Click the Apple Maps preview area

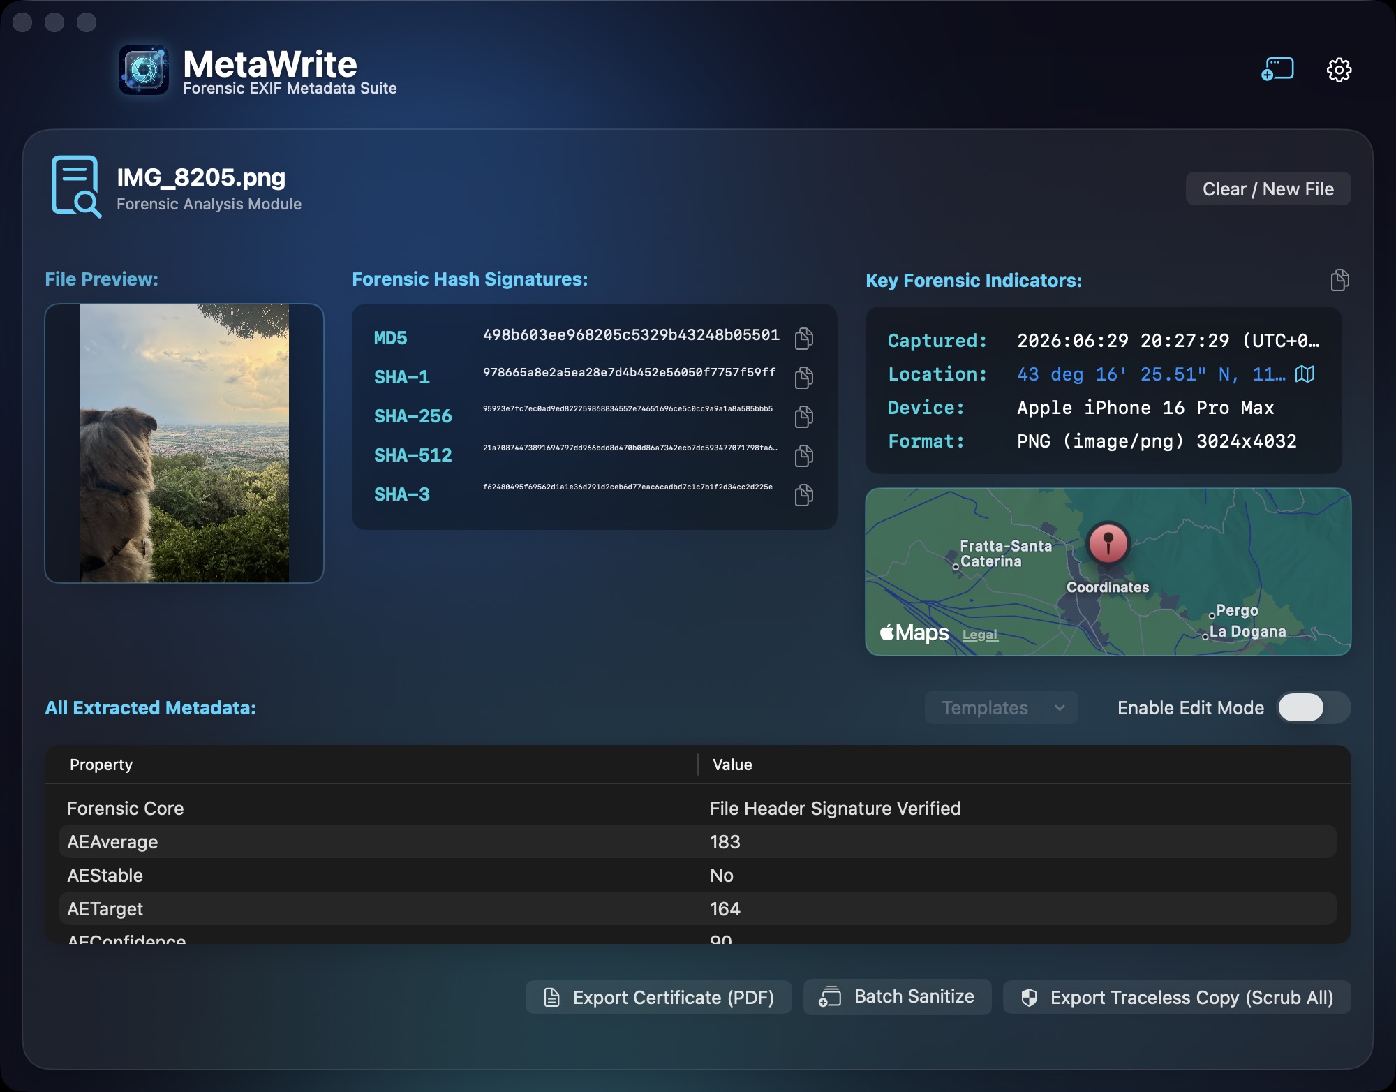pyautogui.click(x=1108, y=572)
